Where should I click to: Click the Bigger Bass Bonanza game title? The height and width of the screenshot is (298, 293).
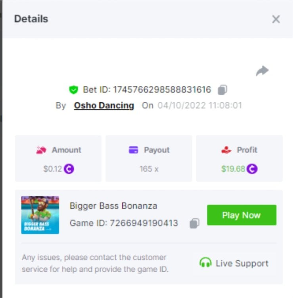113,206
